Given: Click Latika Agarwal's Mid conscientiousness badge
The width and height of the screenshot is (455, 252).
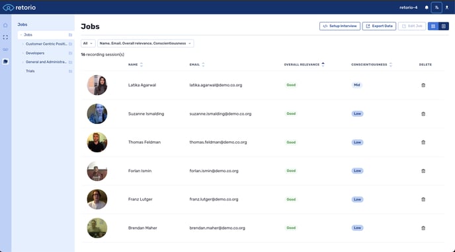Looking at the screenshot, I should click(x=356, y=85).
